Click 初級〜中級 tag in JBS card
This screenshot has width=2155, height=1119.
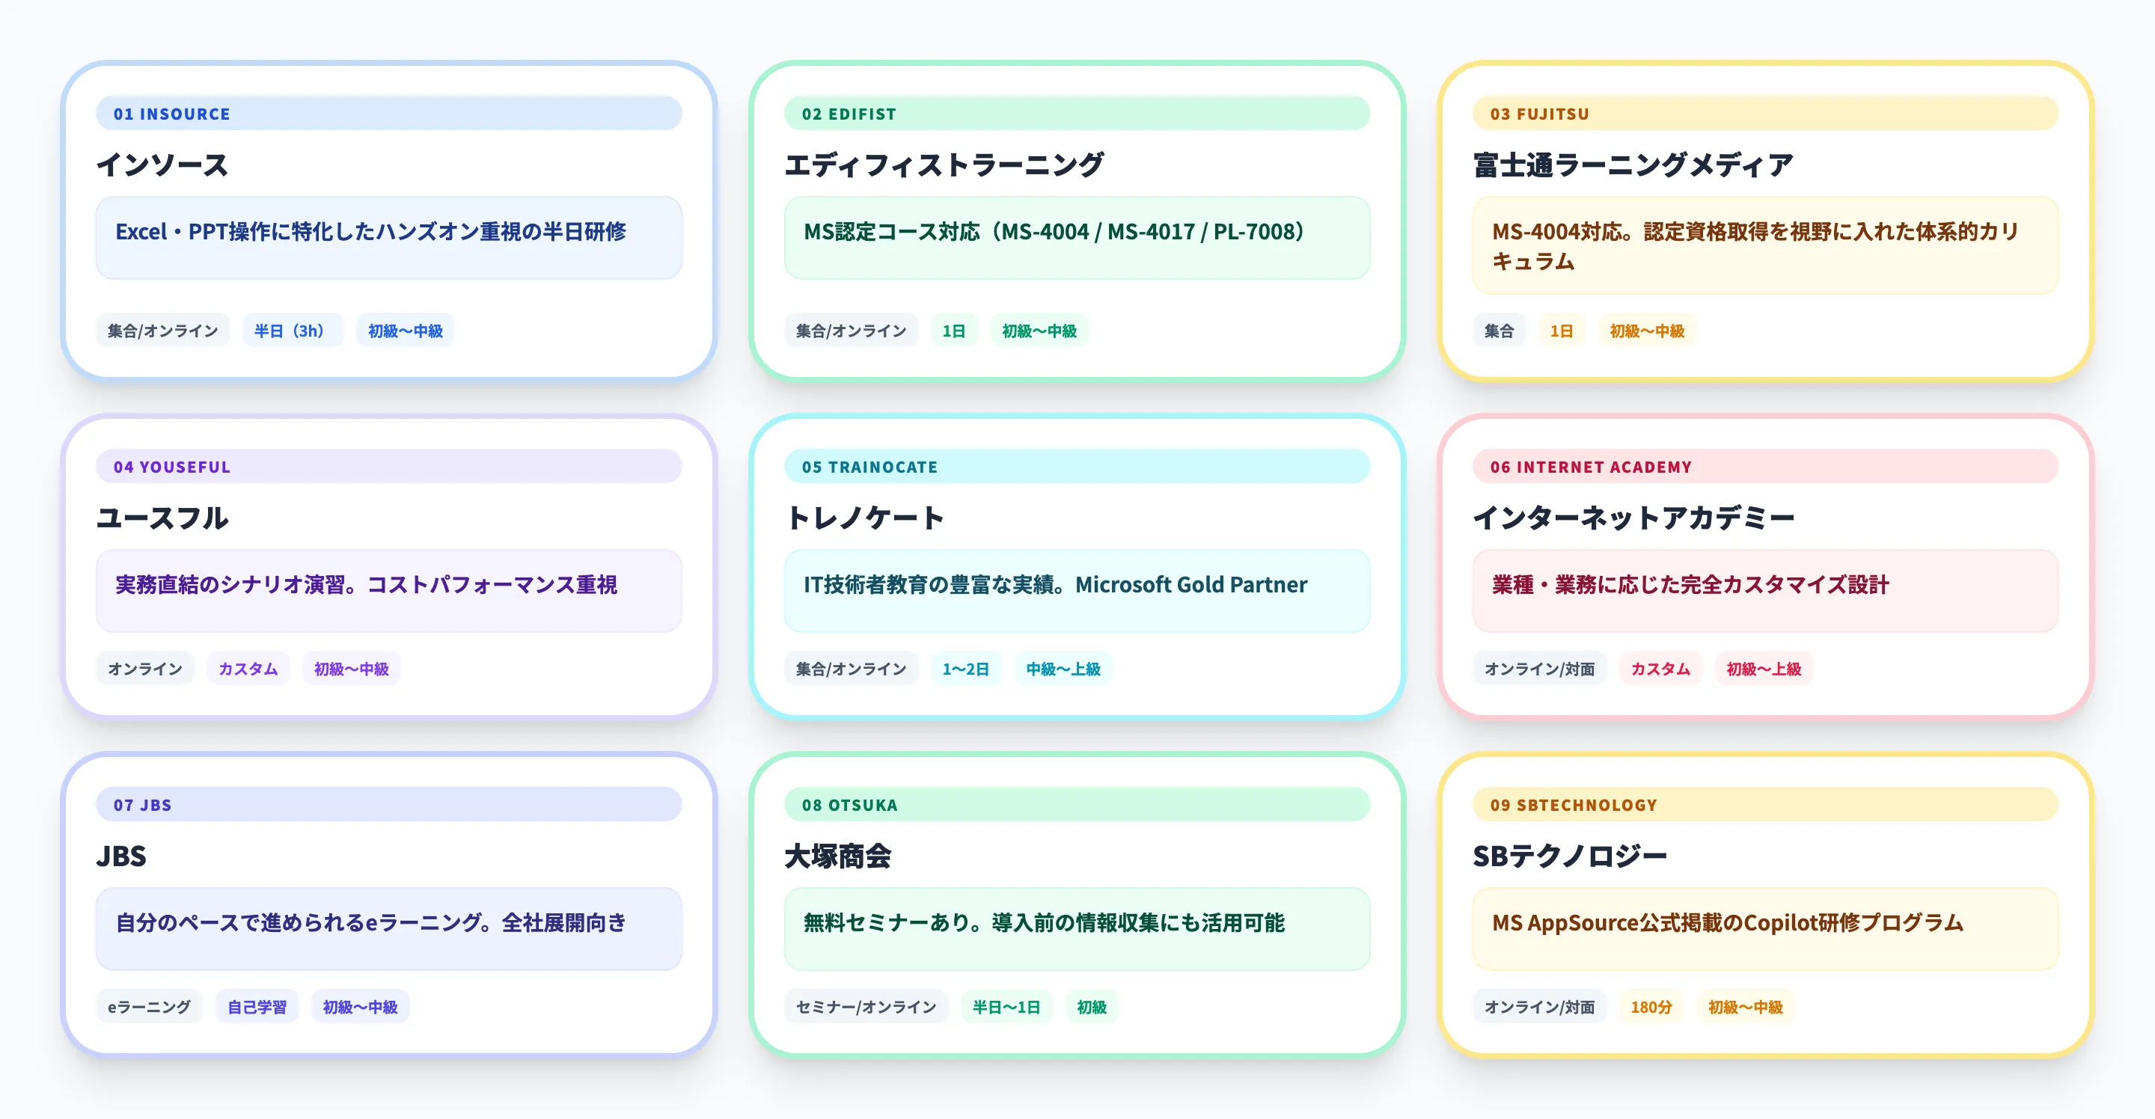[361, 1006]
